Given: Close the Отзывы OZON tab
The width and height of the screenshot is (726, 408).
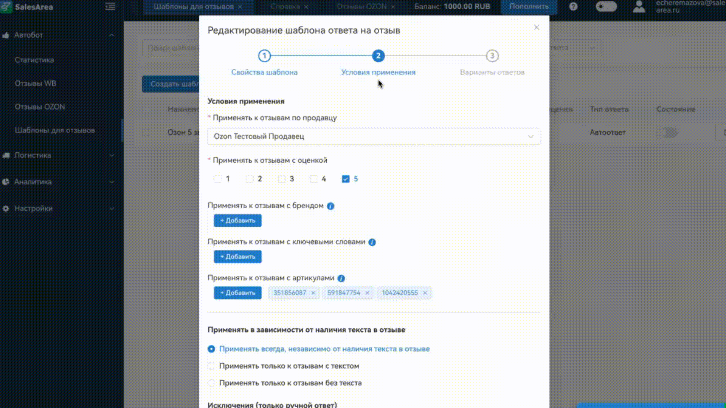Looking at the screenshot, I should point(393,7).
